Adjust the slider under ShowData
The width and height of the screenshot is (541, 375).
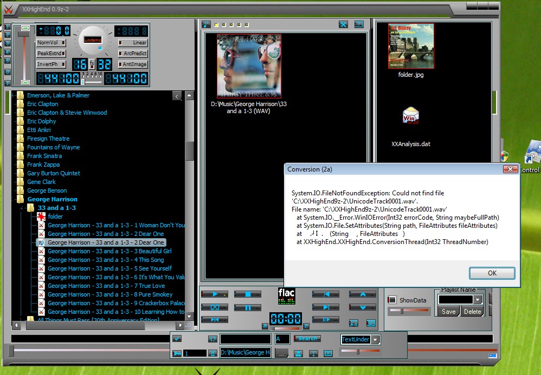(x=402, y=311)
